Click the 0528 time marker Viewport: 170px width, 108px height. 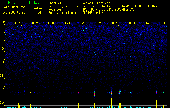pos(132,23)
